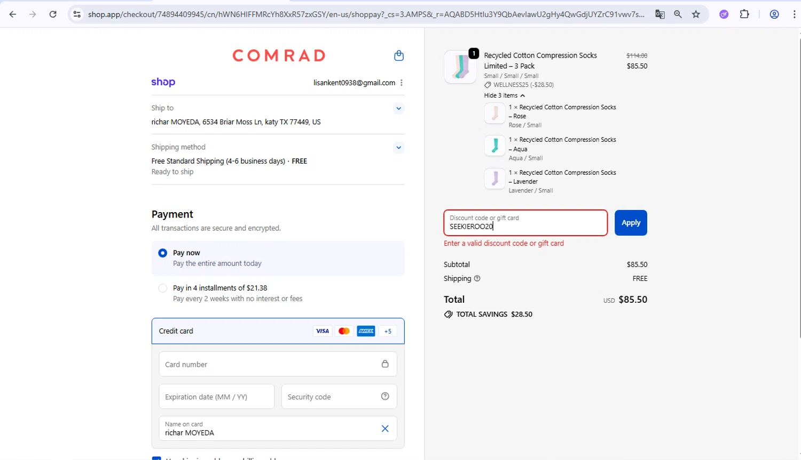
Task: Open the browser profile icon
Action: (774, 14)
